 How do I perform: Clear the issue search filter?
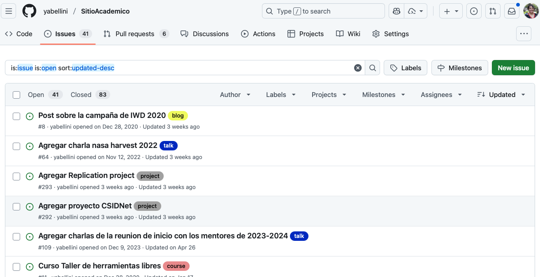click(x=358, y=68)
